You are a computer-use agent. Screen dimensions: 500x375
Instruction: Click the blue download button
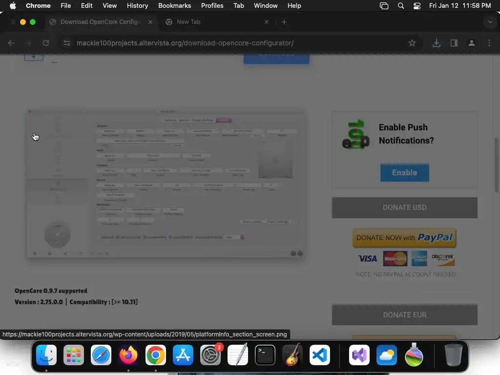click(x=276, y=59)
